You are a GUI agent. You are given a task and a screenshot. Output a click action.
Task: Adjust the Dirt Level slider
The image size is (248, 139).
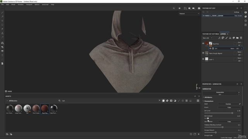click(222, 113)
